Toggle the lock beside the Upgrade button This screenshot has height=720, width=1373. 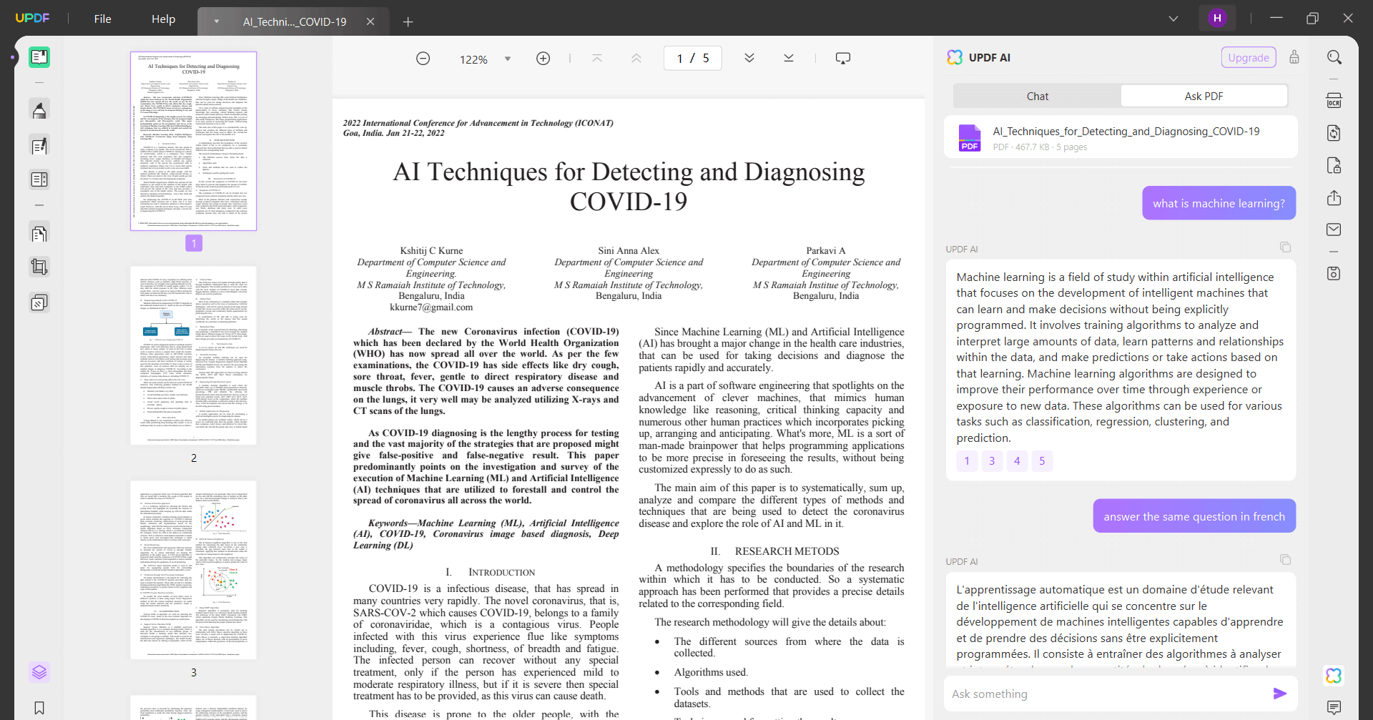(x=1294, y=57)
